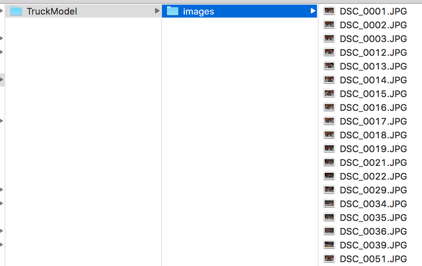Click thumbnail of DSC_0029.JPG
Image resolution: width=422 pixels, height=266 pixels.
[329, 190]
